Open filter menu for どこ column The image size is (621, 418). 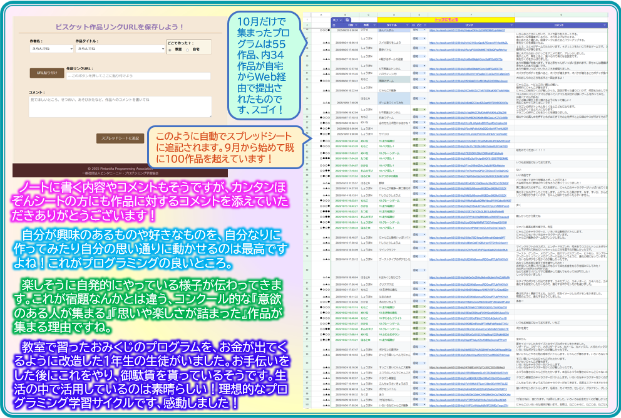click(424, 24)
